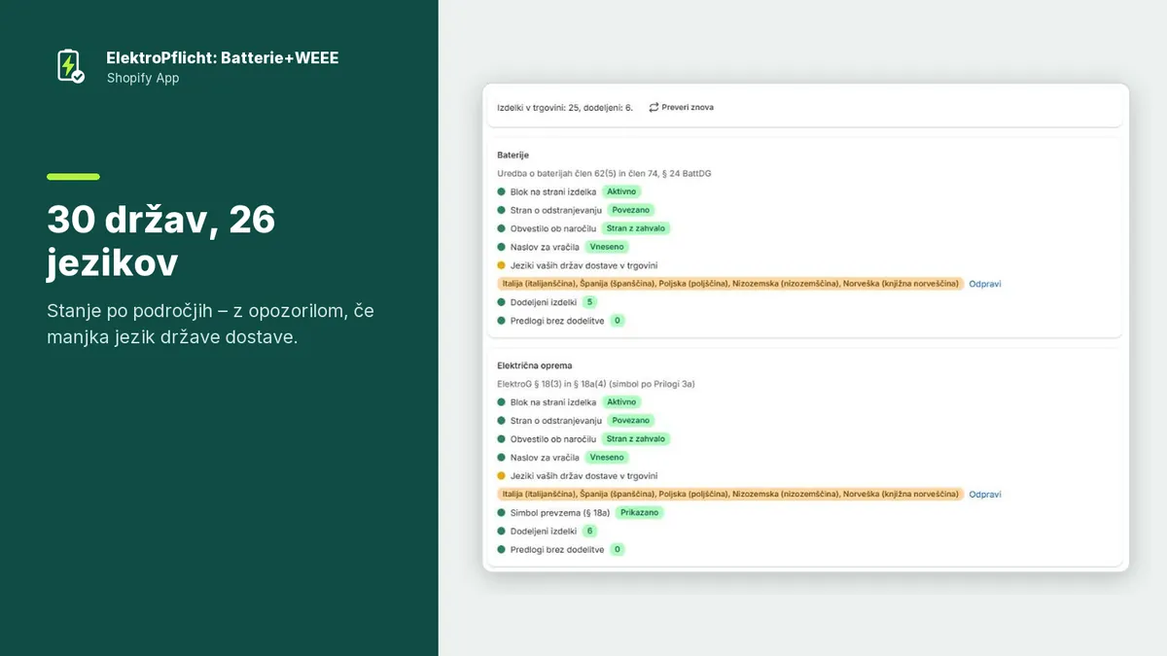Select Stran z zahvalo badge in Baterije
The width and height of the screenshot is (1167, 656).
(636, 228)
